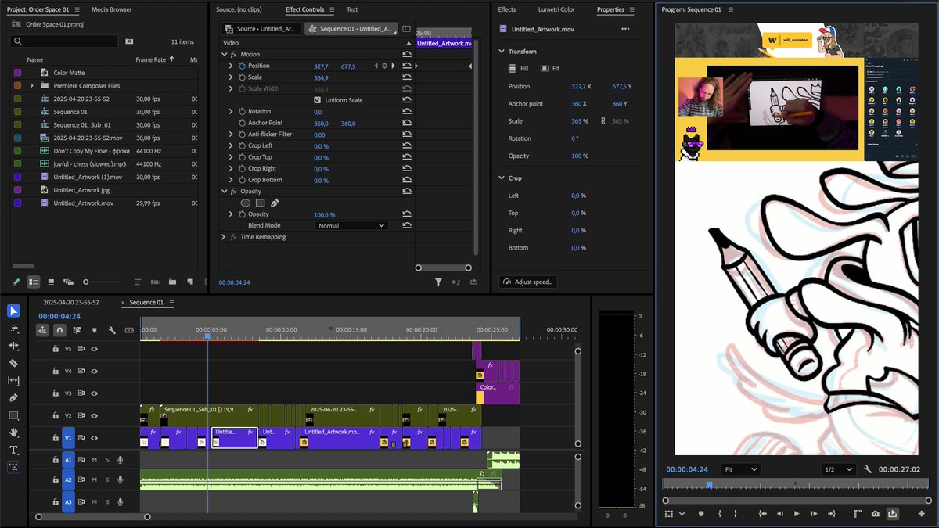
Task: Open the 1/2 playback resolution dropdown
Action: [x=839, y=469]
